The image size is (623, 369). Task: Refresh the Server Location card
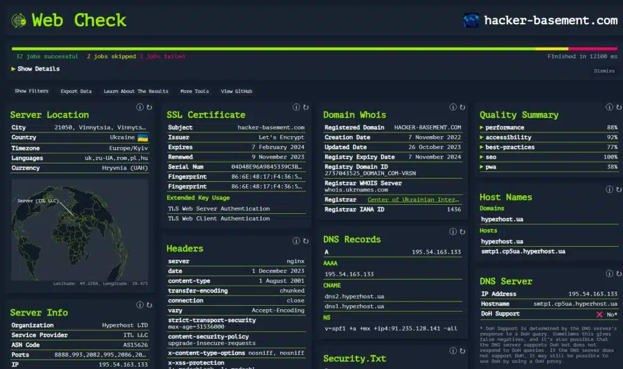click(150, 107)
